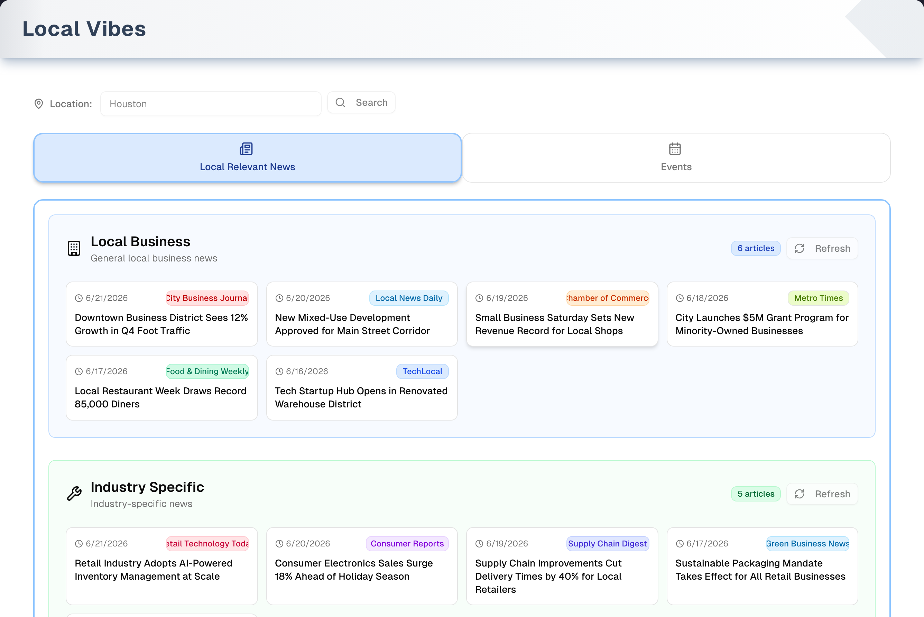Image resolution: width=924 pixels, height=617 pixels.
Task: Refresh the Local Business articles
Action: [822, 249]
